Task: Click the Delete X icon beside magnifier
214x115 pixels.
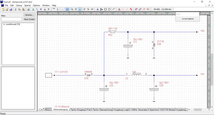Action: (x=76, y=9)
